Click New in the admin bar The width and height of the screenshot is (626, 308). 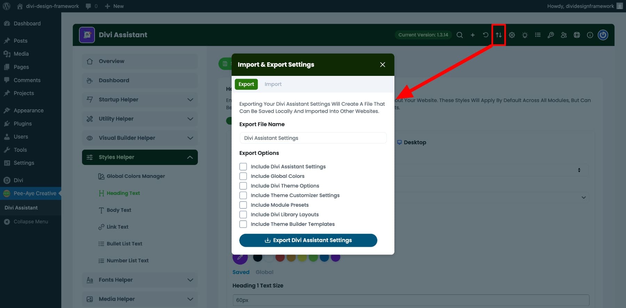point(114,6)
